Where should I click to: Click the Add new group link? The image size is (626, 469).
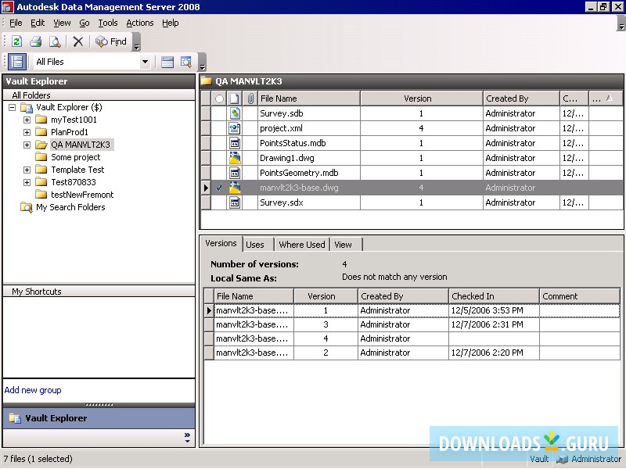pyautogui.click(x=33, y=390)
